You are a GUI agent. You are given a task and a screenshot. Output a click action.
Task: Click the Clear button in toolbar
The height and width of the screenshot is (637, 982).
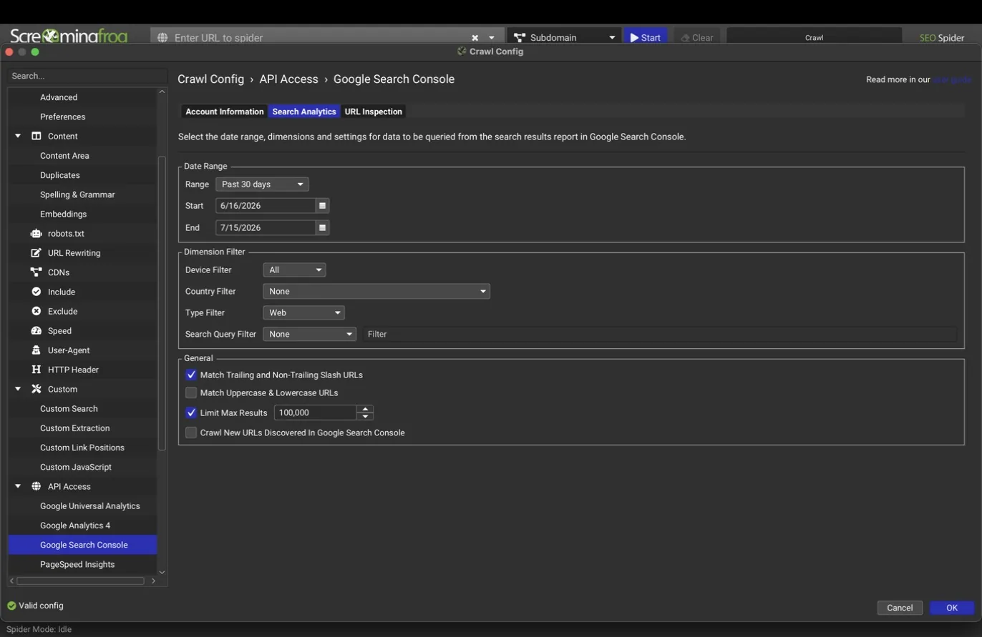[x=697, y=37]
